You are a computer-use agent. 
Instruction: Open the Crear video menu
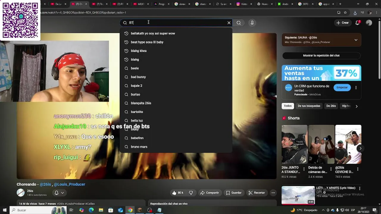342,23
